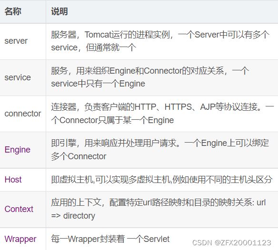Click the CSDN @ZFX20001123 watermark

232,243
